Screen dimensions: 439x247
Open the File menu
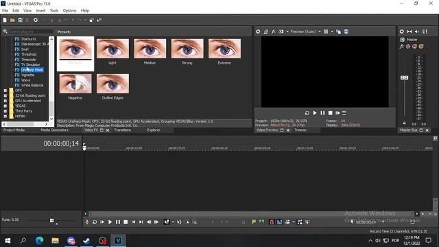5,11
